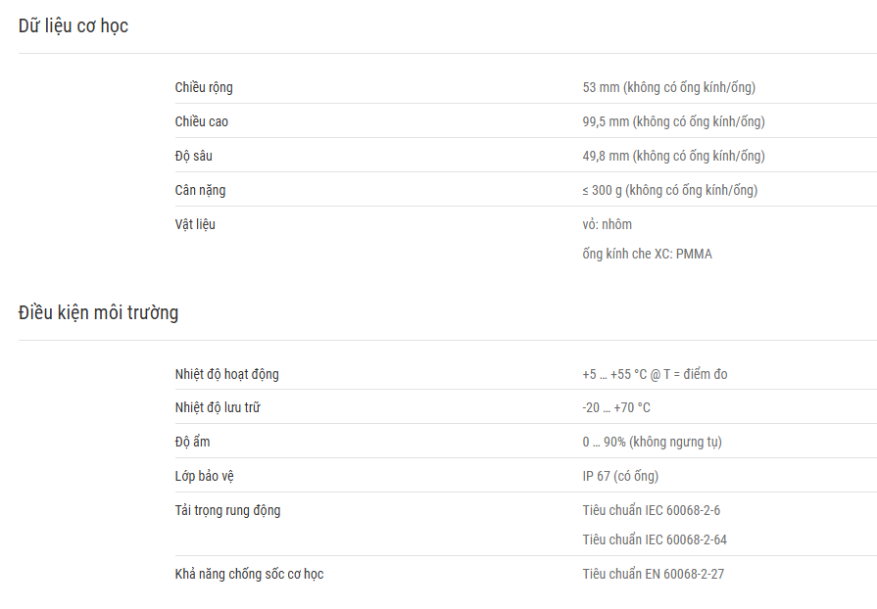Click the value "99,5 mm" height text

(x=606, y=121)
